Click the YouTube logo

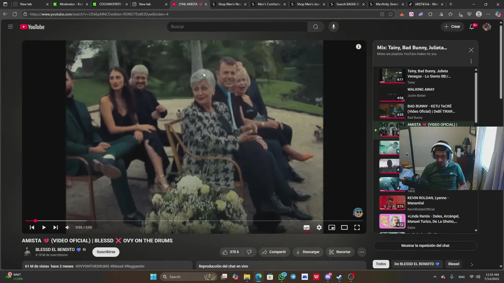pos(32,27)
